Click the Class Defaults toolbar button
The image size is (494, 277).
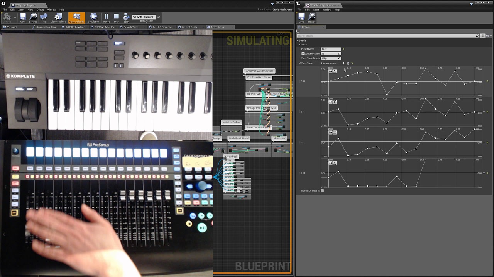point(76,18)
